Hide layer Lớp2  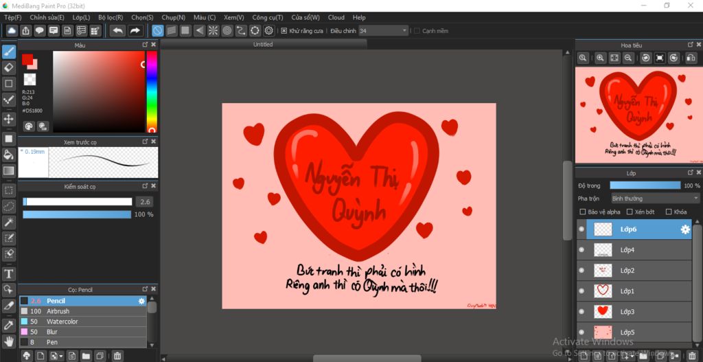(x=581, y=271)
